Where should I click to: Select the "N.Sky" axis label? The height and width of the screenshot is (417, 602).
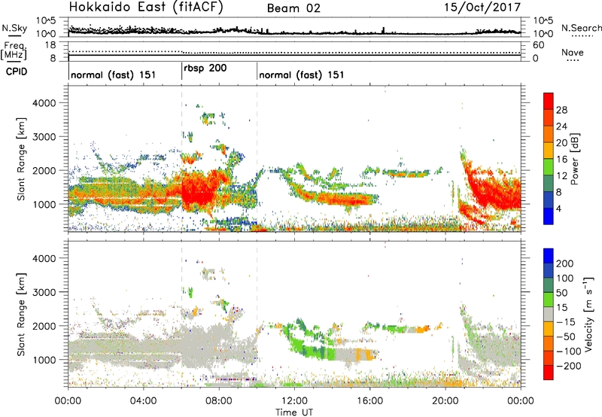click(x=14, y=28)
